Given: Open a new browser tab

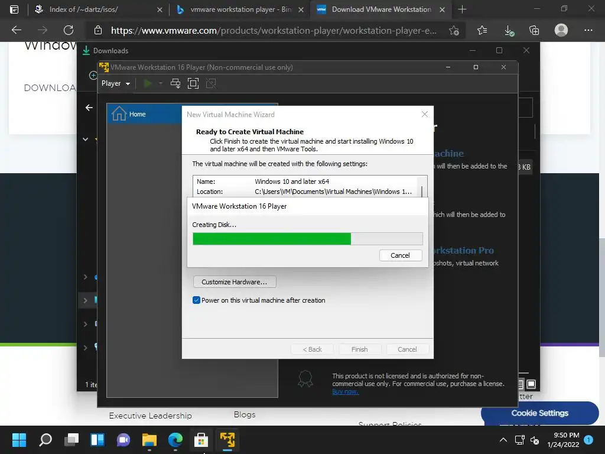Looking at the screenshot, I should 462,9.
